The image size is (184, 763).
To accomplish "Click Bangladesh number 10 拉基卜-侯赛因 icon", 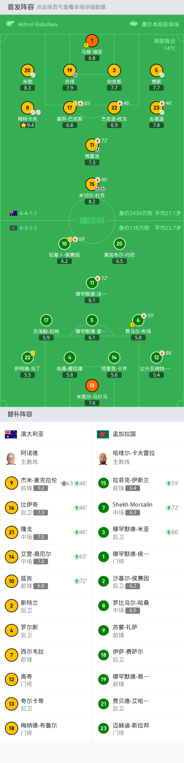I will click(64, 244).
